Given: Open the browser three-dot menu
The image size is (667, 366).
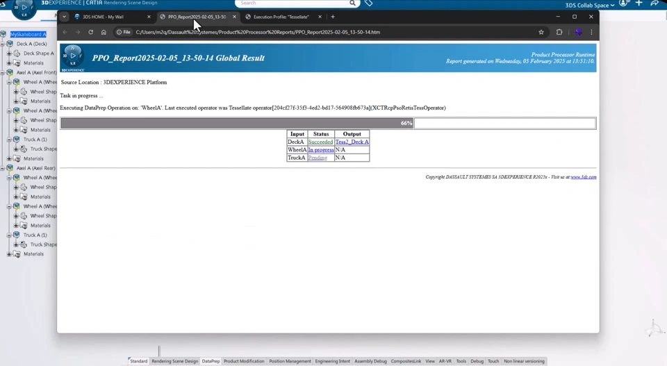Looking at the screenshot, I should [x=591, y=32].
